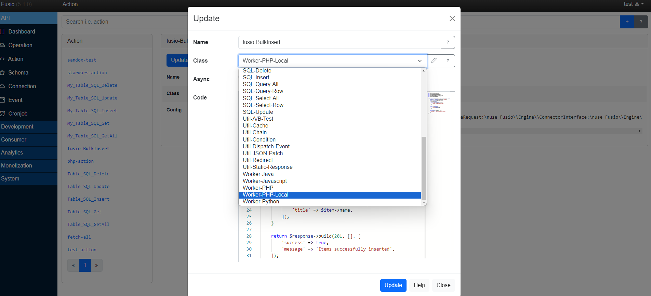Choose SQL-Query-Row option
The height and width of the screenshot is (296, 651).
(x=330, y=91)
